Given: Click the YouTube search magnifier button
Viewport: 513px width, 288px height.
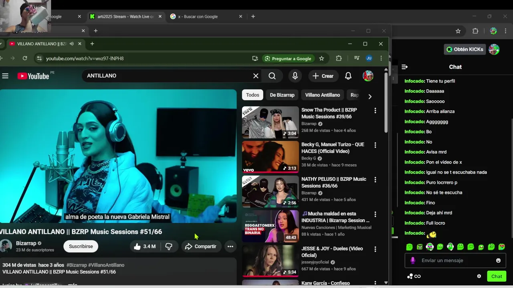Looking at the screenshot, I should 272,76.
